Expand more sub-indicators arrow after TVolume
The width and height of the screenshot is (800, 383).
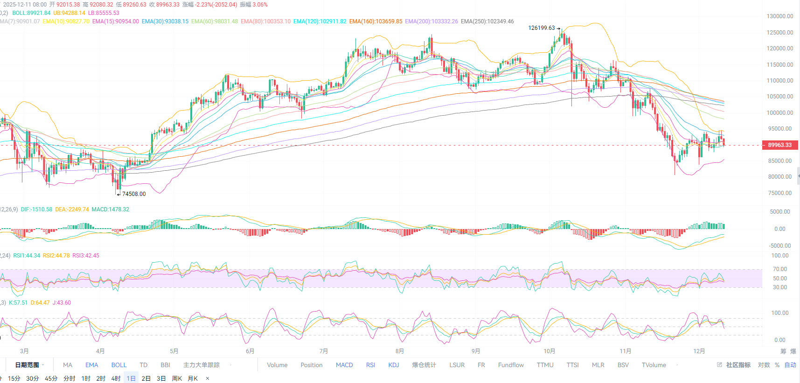pos(677,365)
